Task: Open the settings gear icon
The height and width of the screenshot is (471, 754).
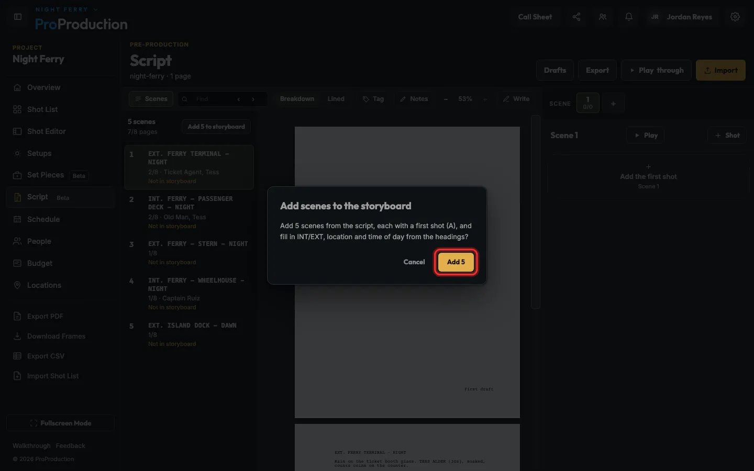Action: 735,17
